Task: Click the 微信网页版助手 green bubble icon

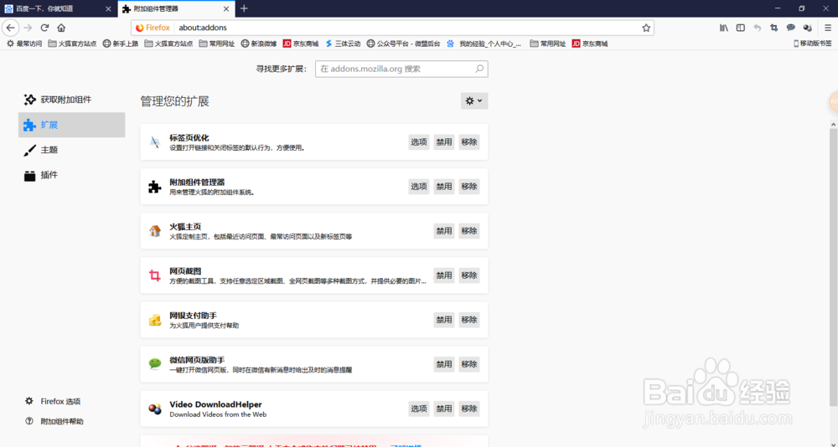Action: [x=155, y=364]
